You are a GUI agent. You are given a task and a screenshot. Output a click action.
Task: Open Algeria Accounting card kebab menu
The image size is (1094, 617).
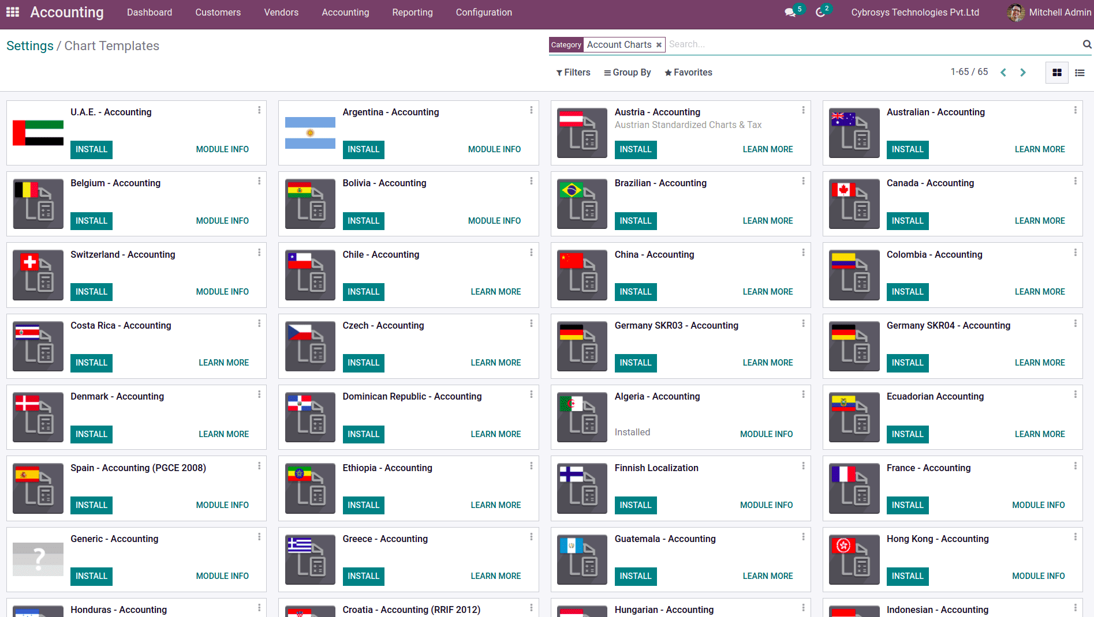tap(803, 394)
